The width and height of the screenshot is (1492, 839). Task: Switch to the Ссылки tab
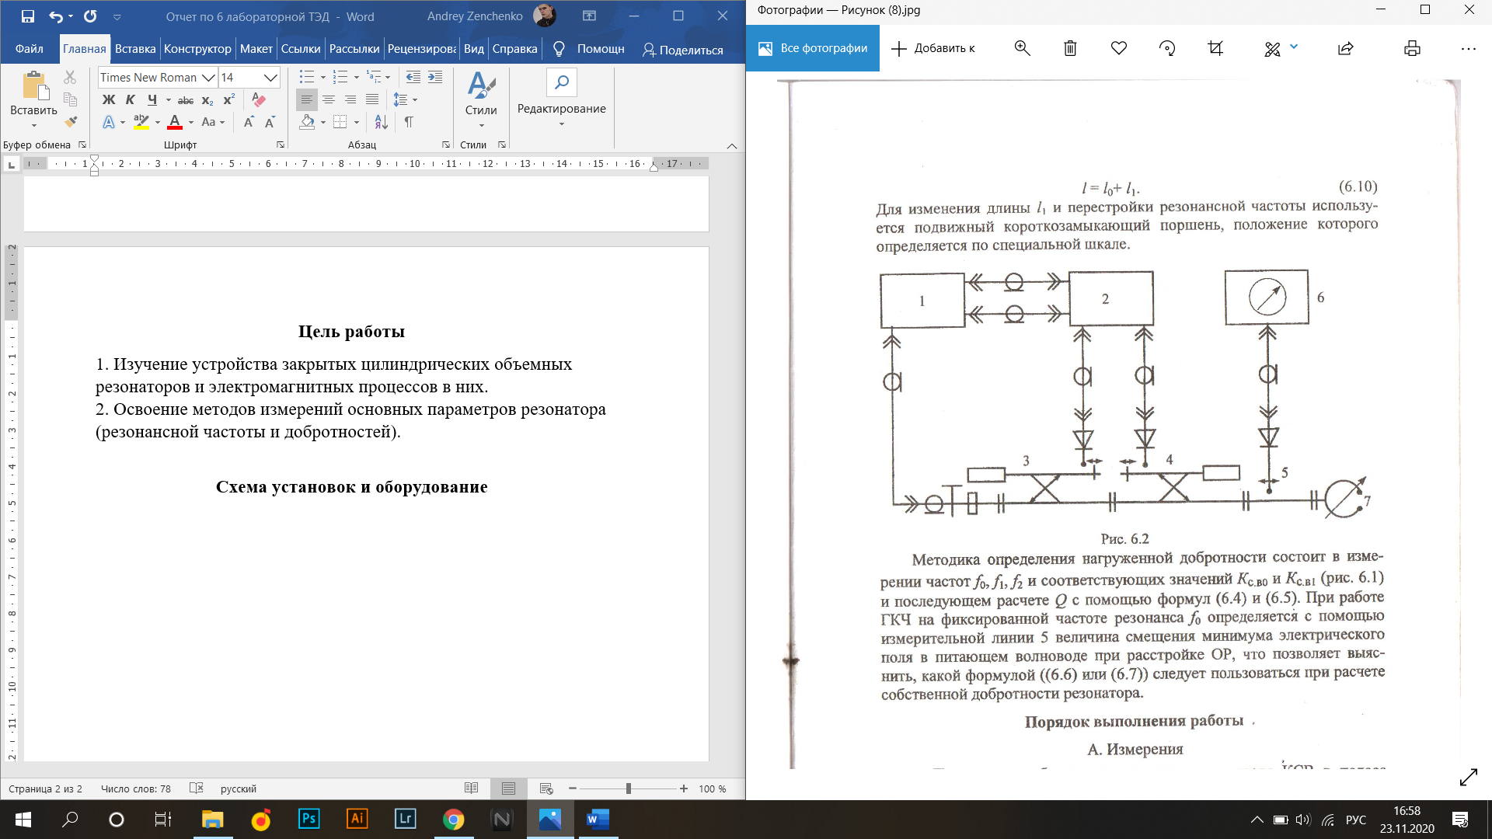301,49
